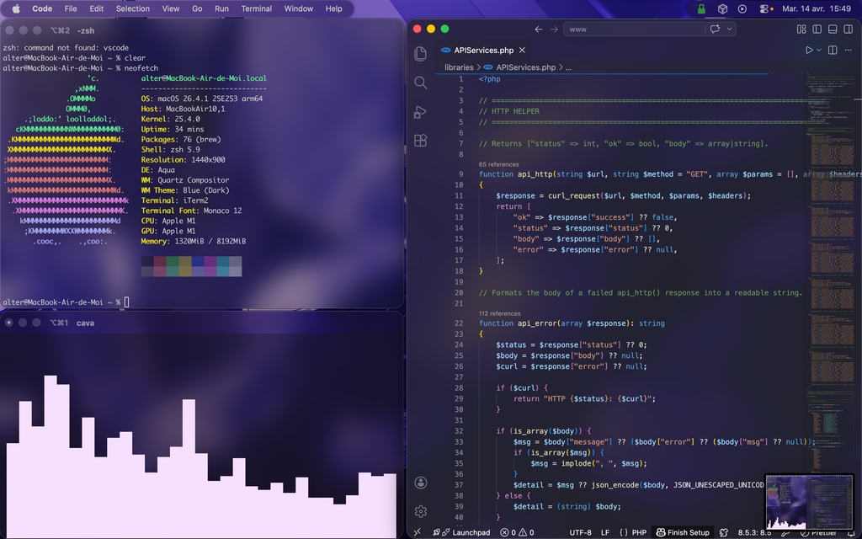The height and width of the screenshot is (539, 862).
Task: Click the play circle menu bar icon
Action: tap(742, 8)
